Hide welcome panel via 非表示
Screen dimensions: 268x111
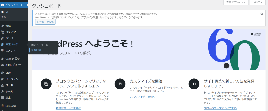click(x=256, y=34)
